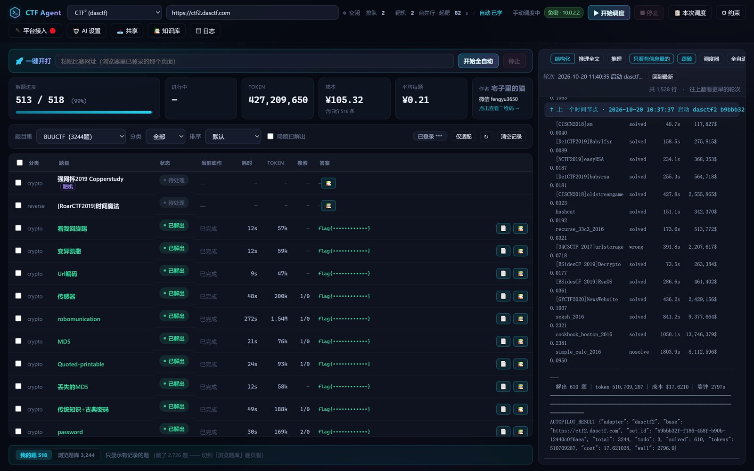Open the books icon in RoarCTF2019 row
This screenshot has width=754, height=471.
(328, 205)
